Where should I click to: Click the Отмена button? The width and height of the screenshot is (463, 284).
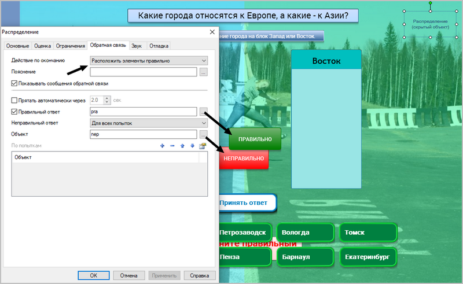pos(128,275)
